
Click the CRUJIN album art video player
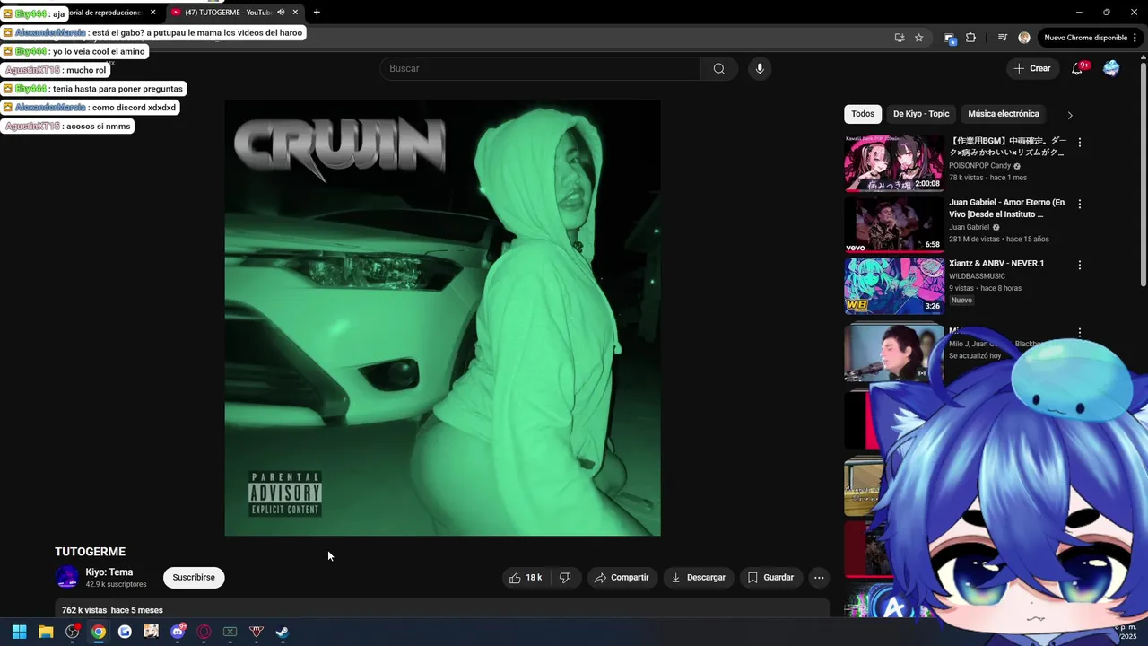pos(442,318)
